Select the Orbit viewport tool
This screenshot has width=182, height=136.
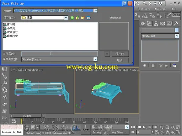[172, 132]
